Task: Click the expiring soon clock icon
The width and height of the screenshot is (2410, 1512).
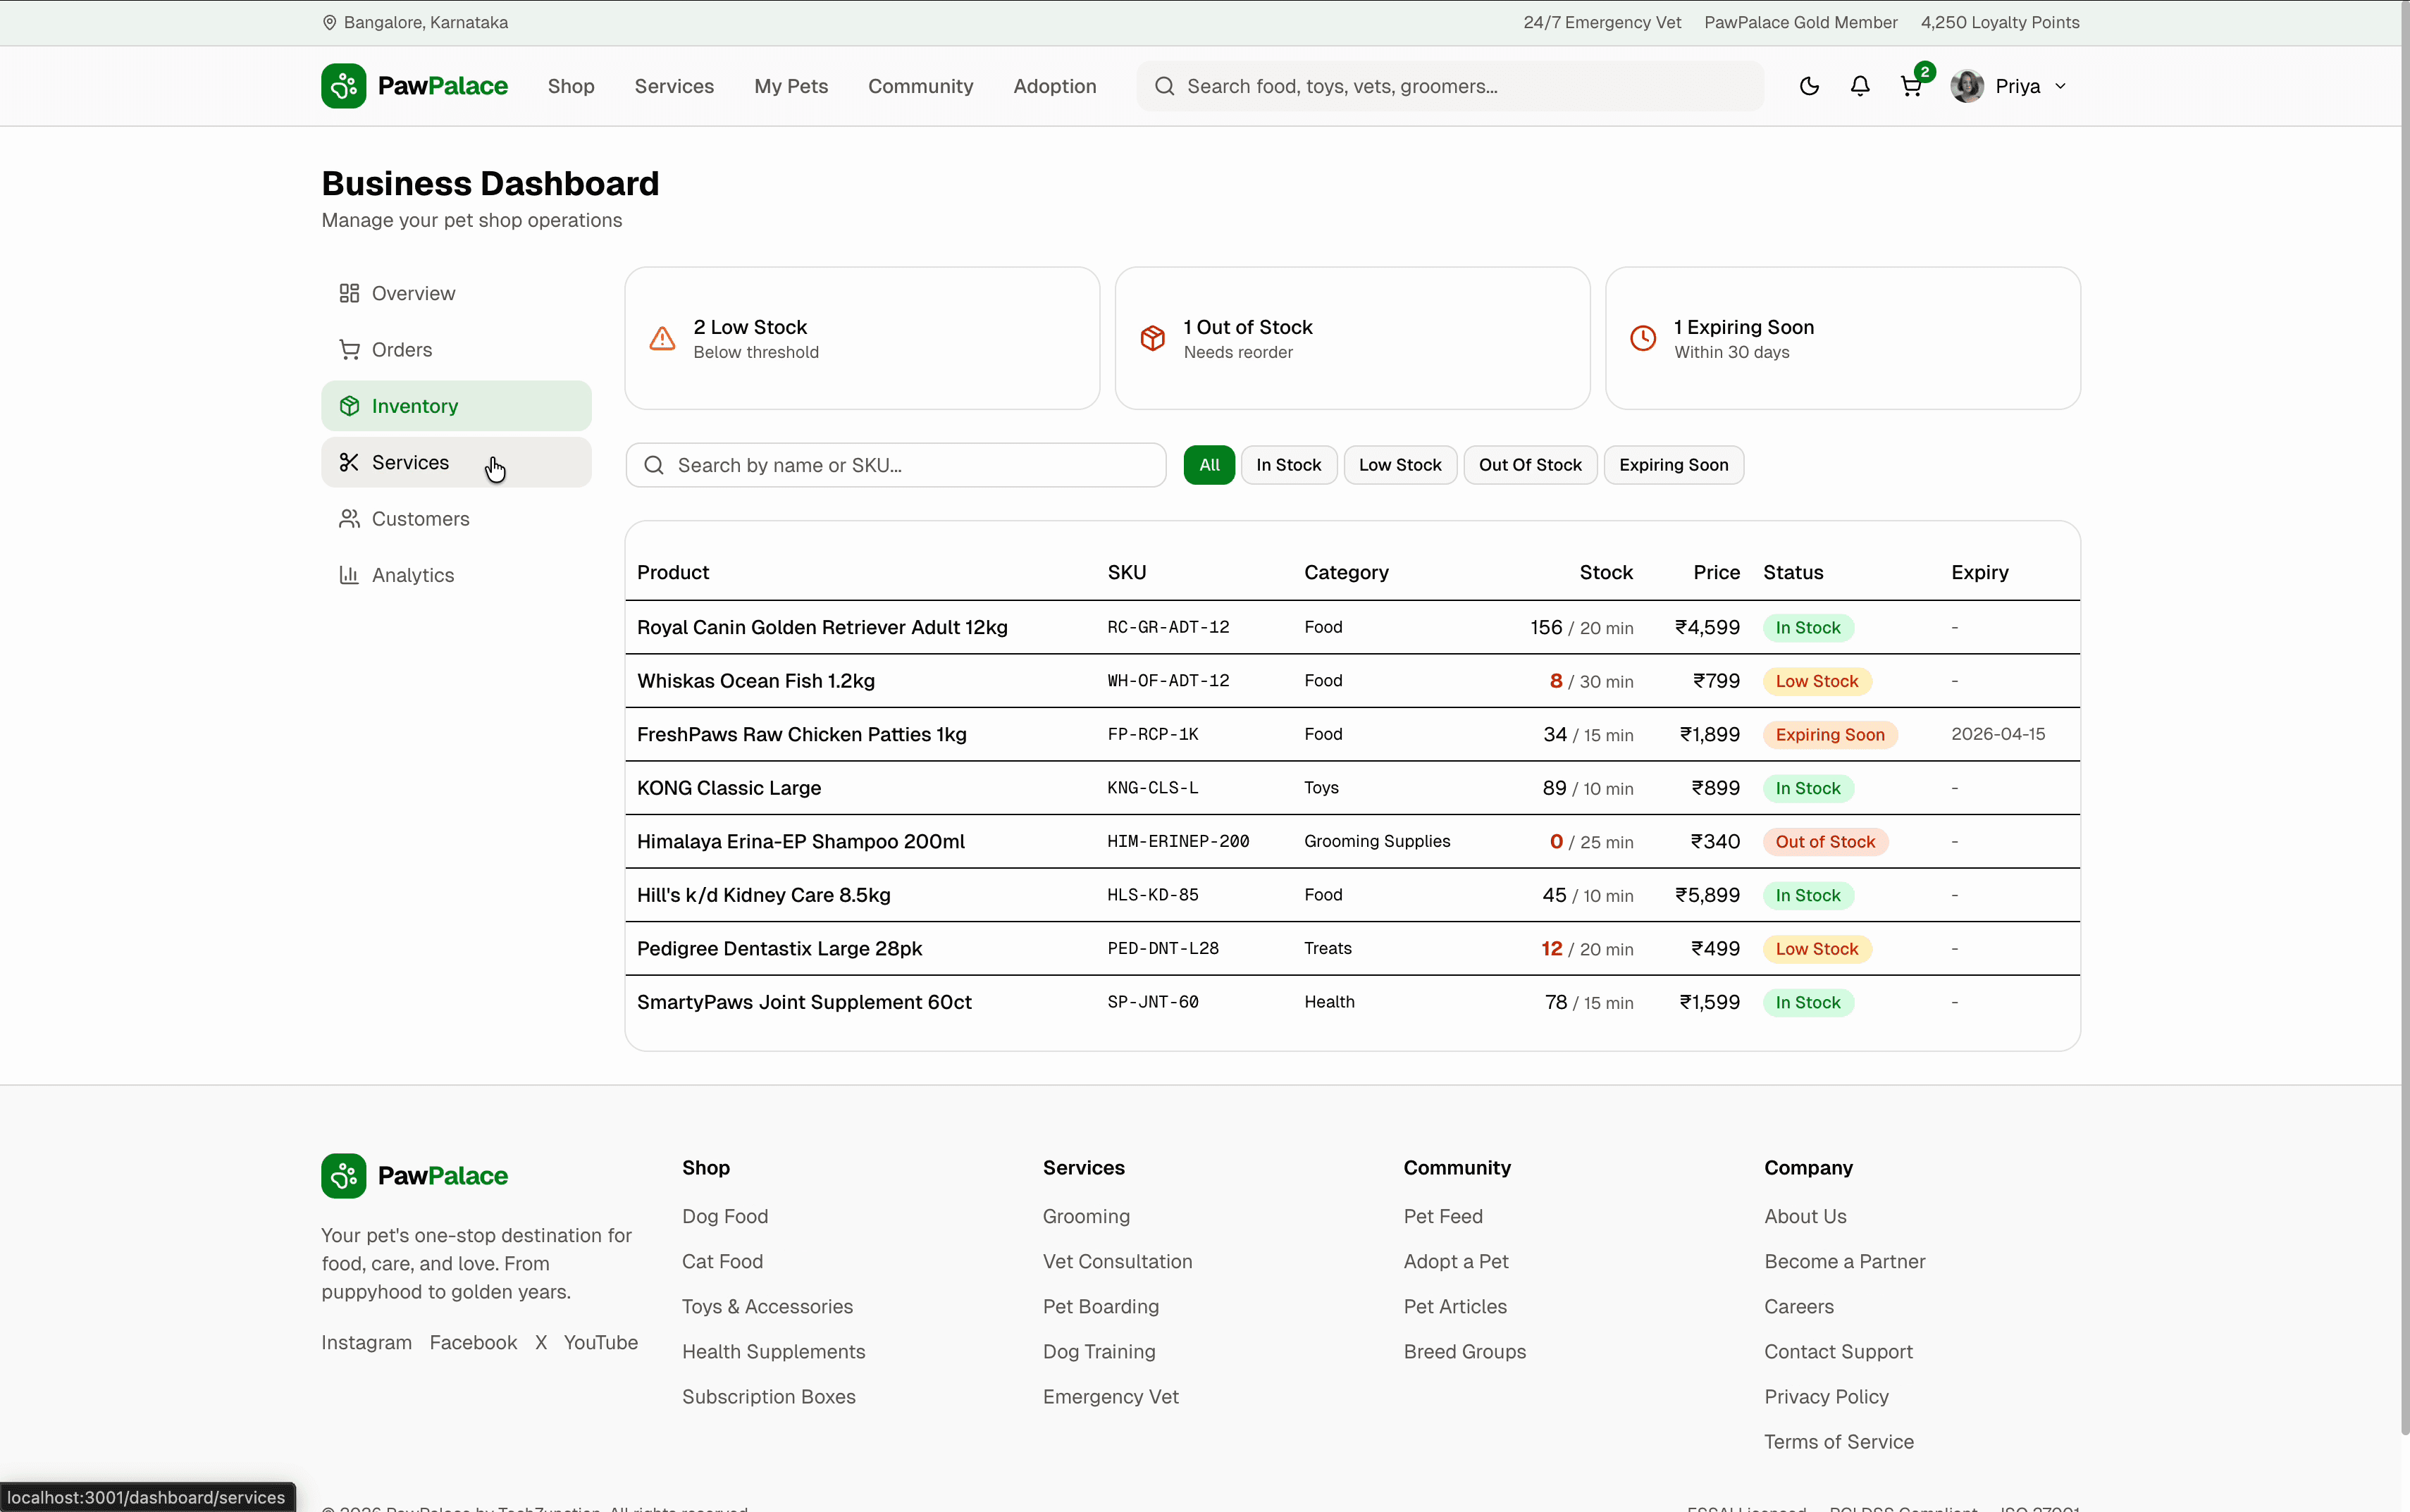Action: click(1642, 338)
